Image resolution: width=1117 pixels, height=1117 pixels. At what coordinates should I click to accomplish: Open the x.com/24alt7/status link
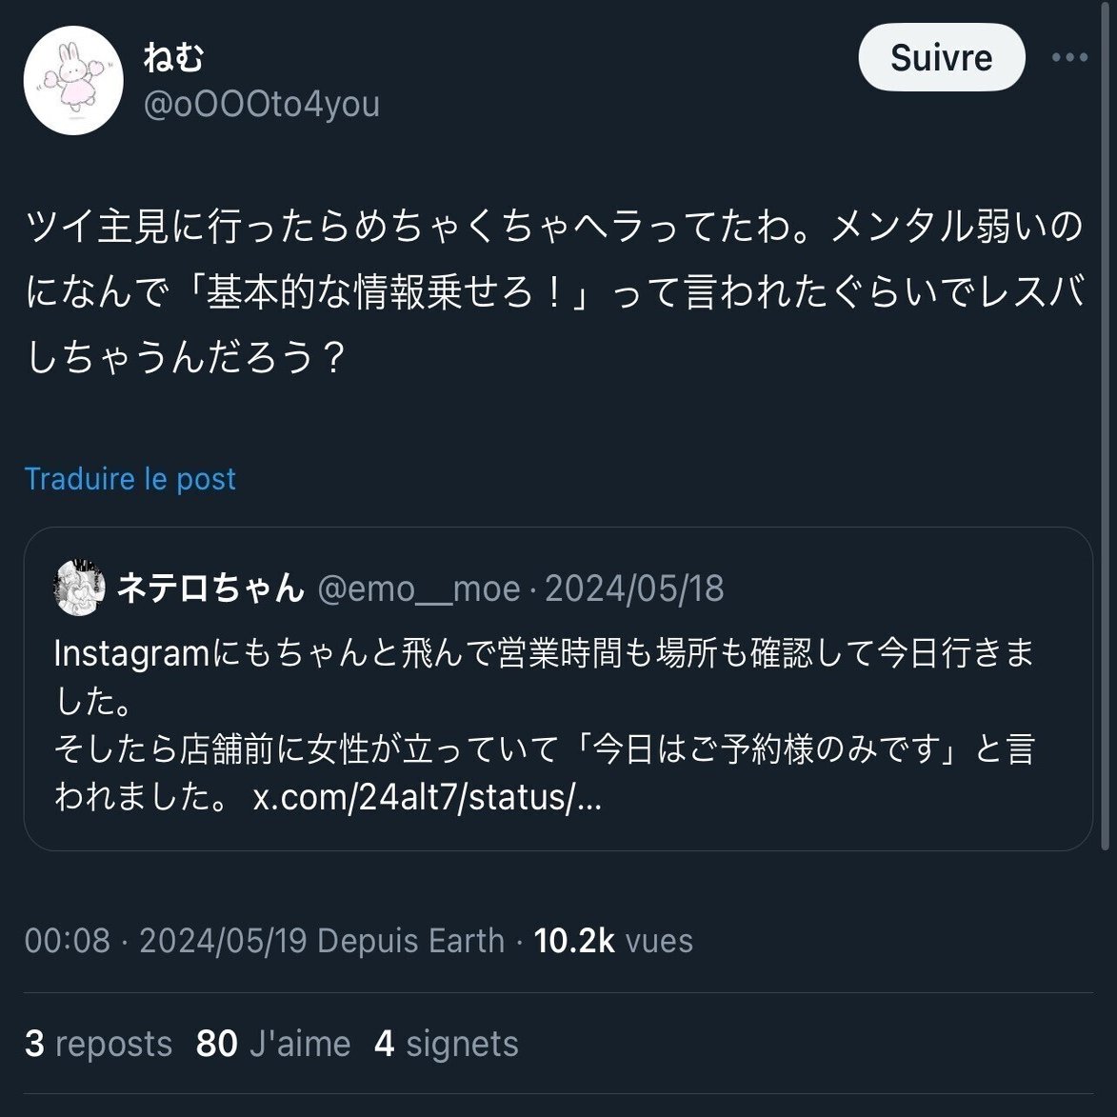[428, 797]
